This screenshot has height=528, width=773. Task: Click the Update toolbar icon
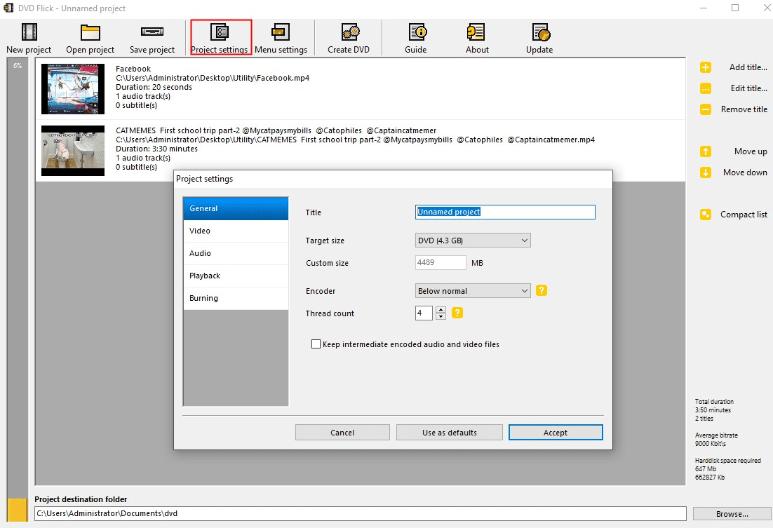539,32
